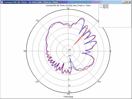The image size is (132, 99).
Task: Click the Theta (deg) axis label
Action: tap(68, 97)
